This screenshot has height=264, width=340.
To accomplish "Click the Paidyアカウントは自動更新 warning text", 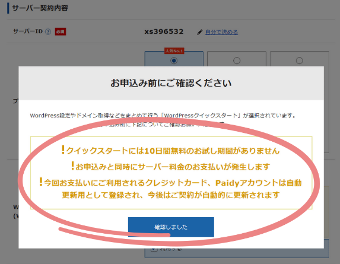I will [x=171, y=189].
